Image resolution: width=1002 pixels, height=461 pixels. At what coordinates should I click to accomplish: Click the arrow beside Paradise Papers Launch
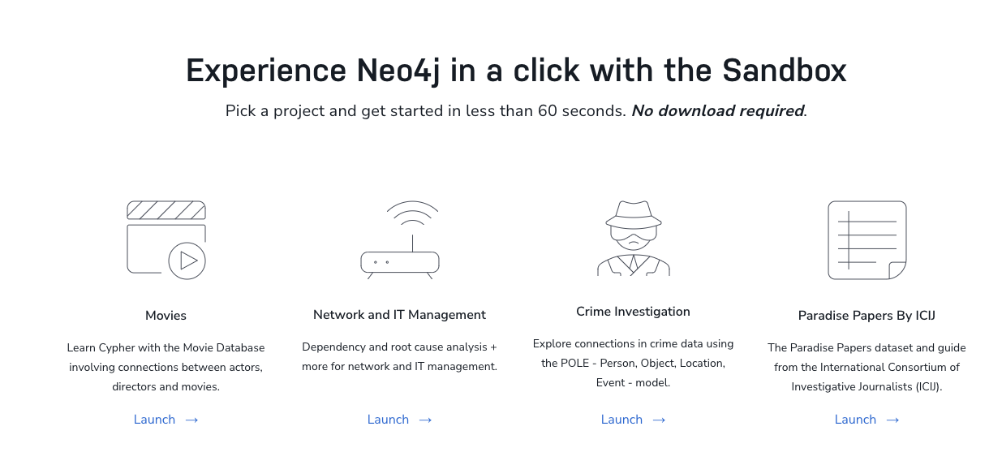[892, 420]
